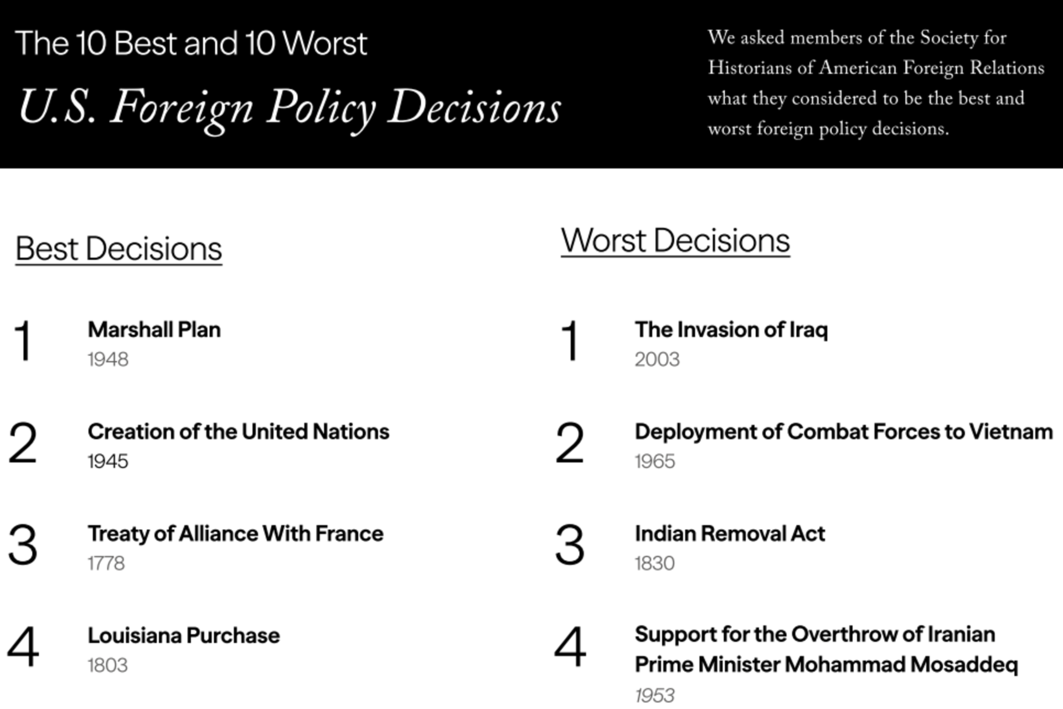Click the underlined Best Decisions heading
This screenshot has height=709, width=1063.
[118, 249]
